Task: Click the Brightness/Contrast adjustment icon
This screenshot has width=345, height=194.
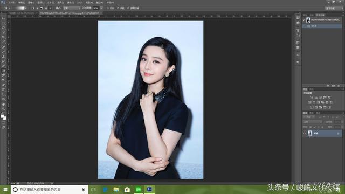Action: point(312,98)
